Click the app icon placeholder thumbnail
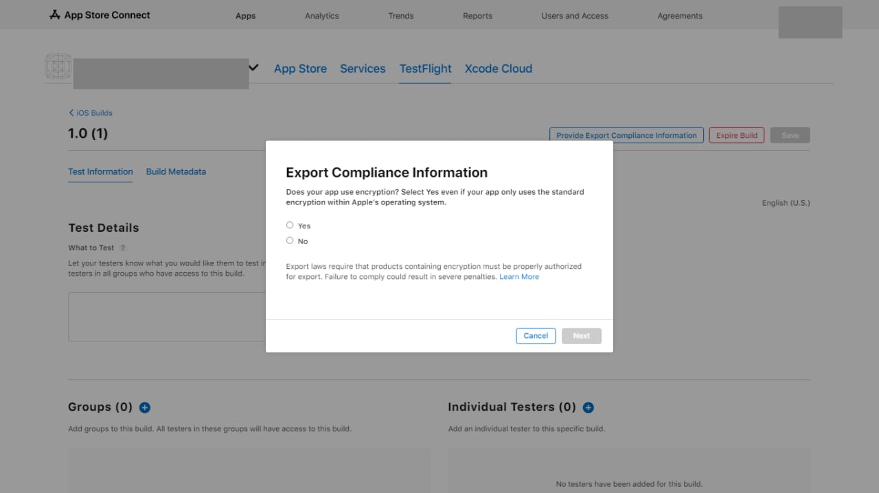Screen dimensions: 879x493 pos(58,67)
